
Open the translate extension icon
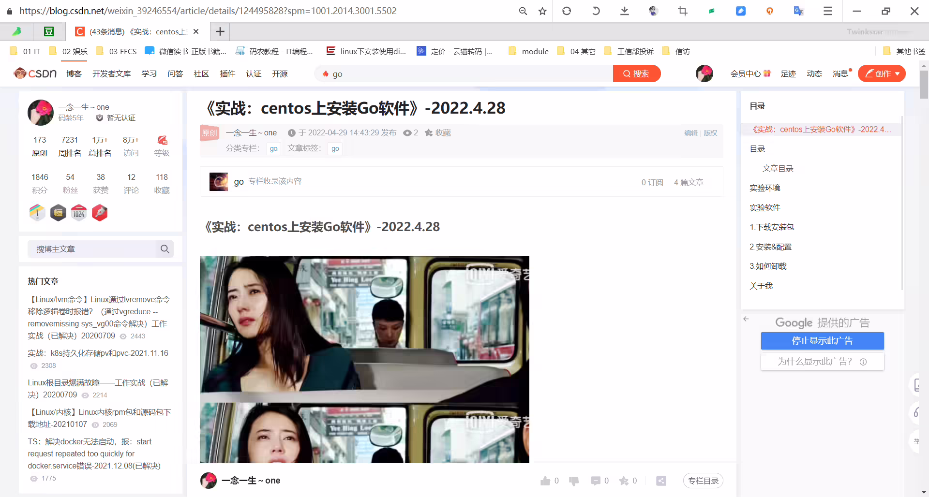coord(798,11)
